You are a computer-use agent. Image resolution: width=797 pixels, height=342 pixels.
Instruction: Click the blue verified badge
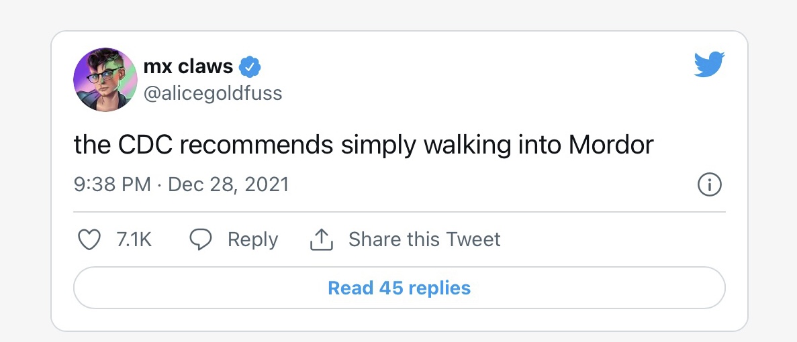250,67
